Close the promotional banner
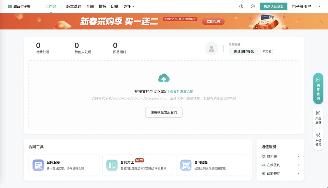The width and height of the screenshot is (328, 188). (x=321, y=21)
